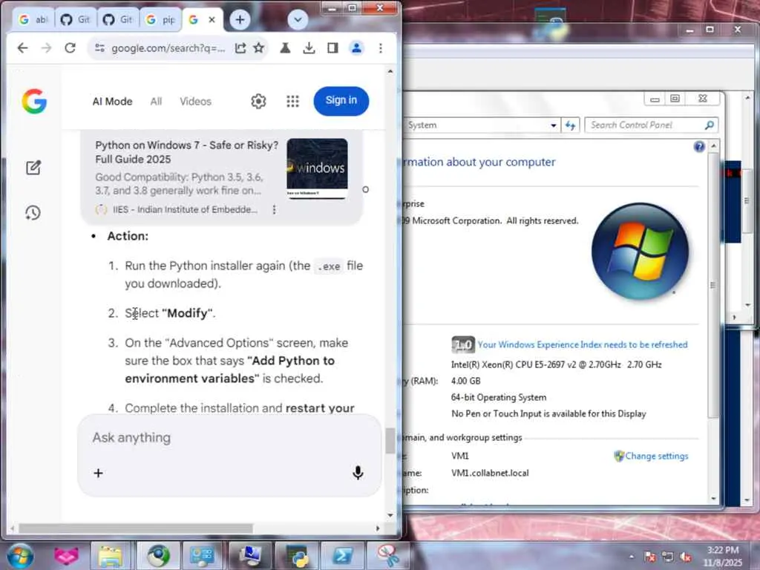
Task: Open Control Panel help icon
Action: pos(699,146)
